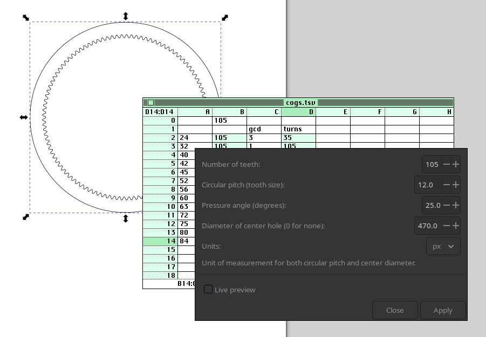Click the left-middle horizontal resize handle

point(24,117)
